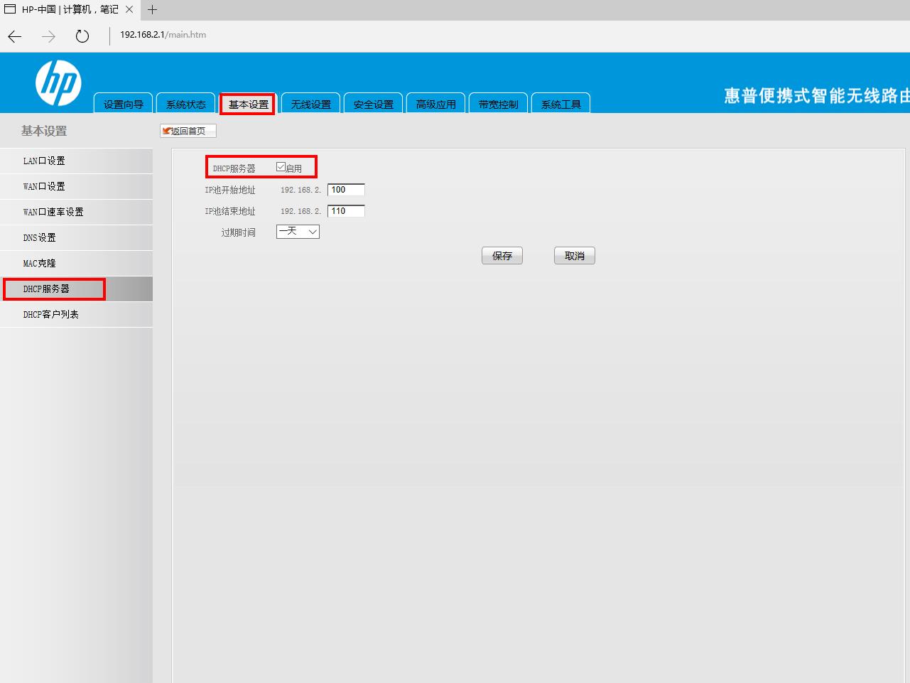The height and width of the screenshot is (683, 910).
Task: Click the browser forward arrow
Action: 47,36
